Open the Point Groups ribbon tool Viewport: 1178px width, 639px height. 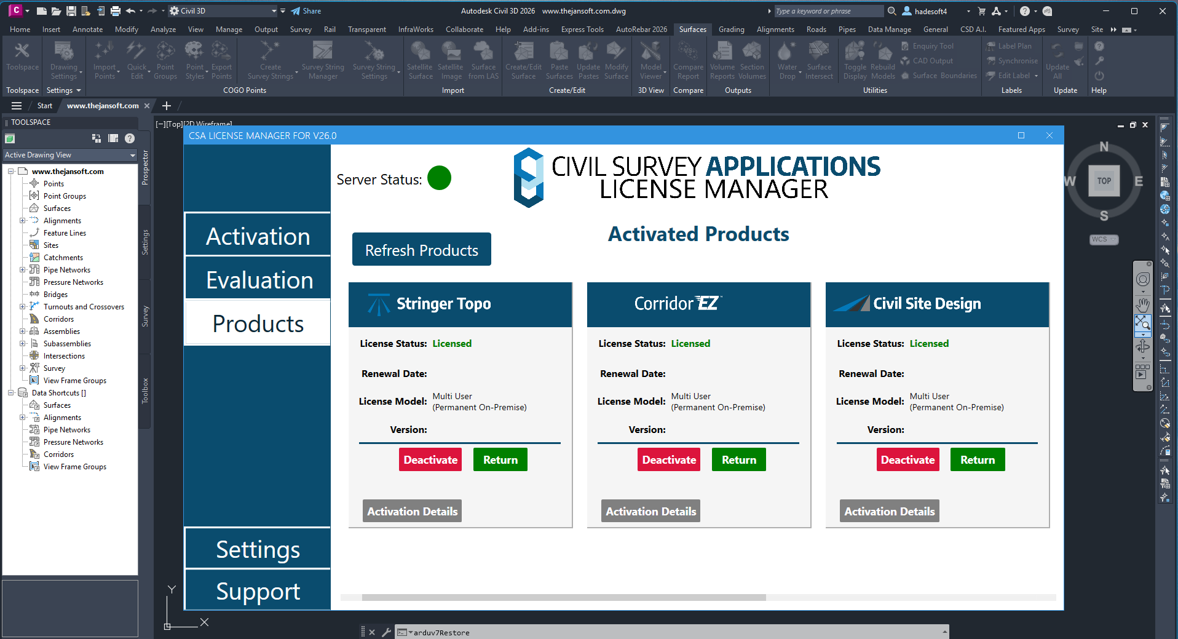click(x=165, y=60)
